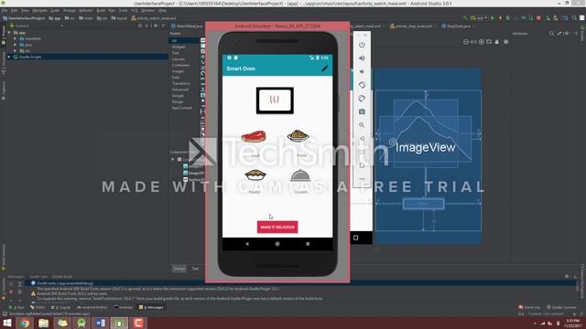Tap the steak meal image
Image resolution: width=586 pixels, height=329 pixels.
[x=254, y=136]
